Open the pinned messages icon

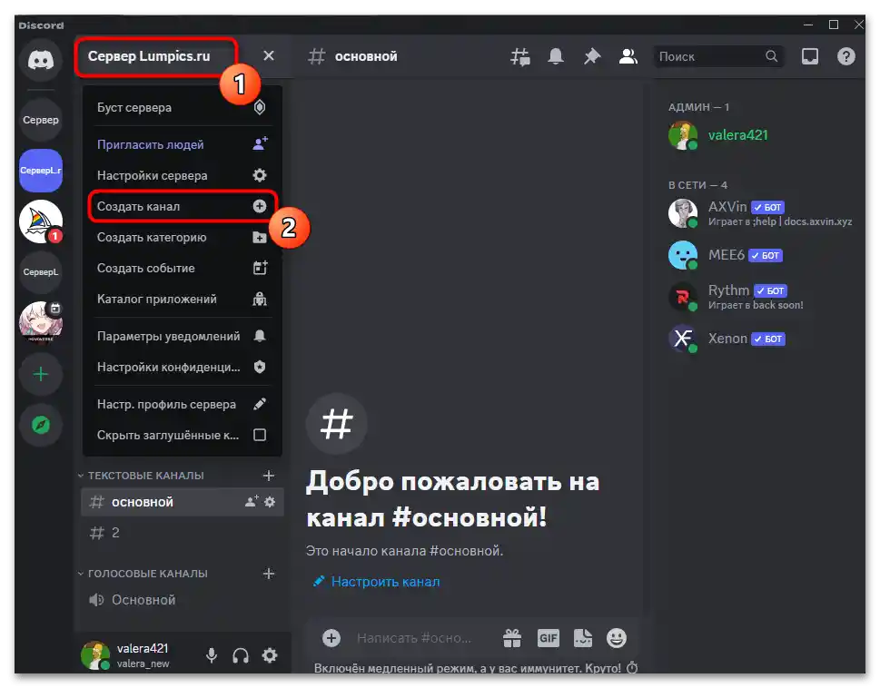(592, 55)
